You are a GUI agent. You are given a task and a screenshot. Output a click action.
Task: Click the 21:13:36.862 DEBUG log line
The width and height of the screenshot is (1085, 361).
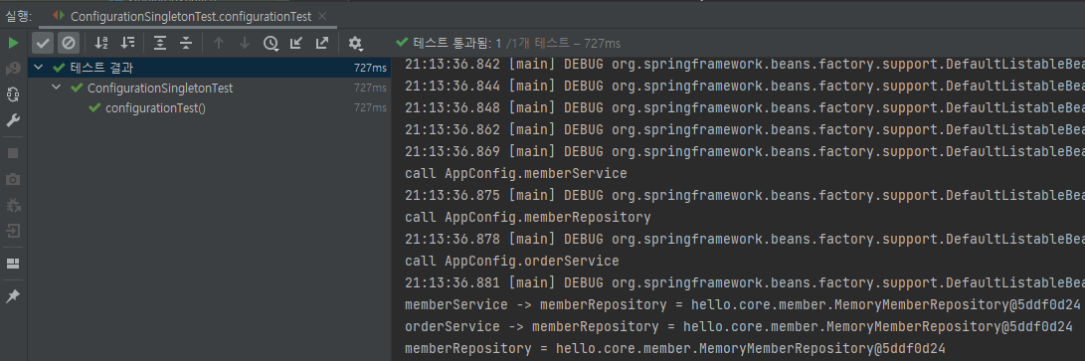[x=745, y=129]
